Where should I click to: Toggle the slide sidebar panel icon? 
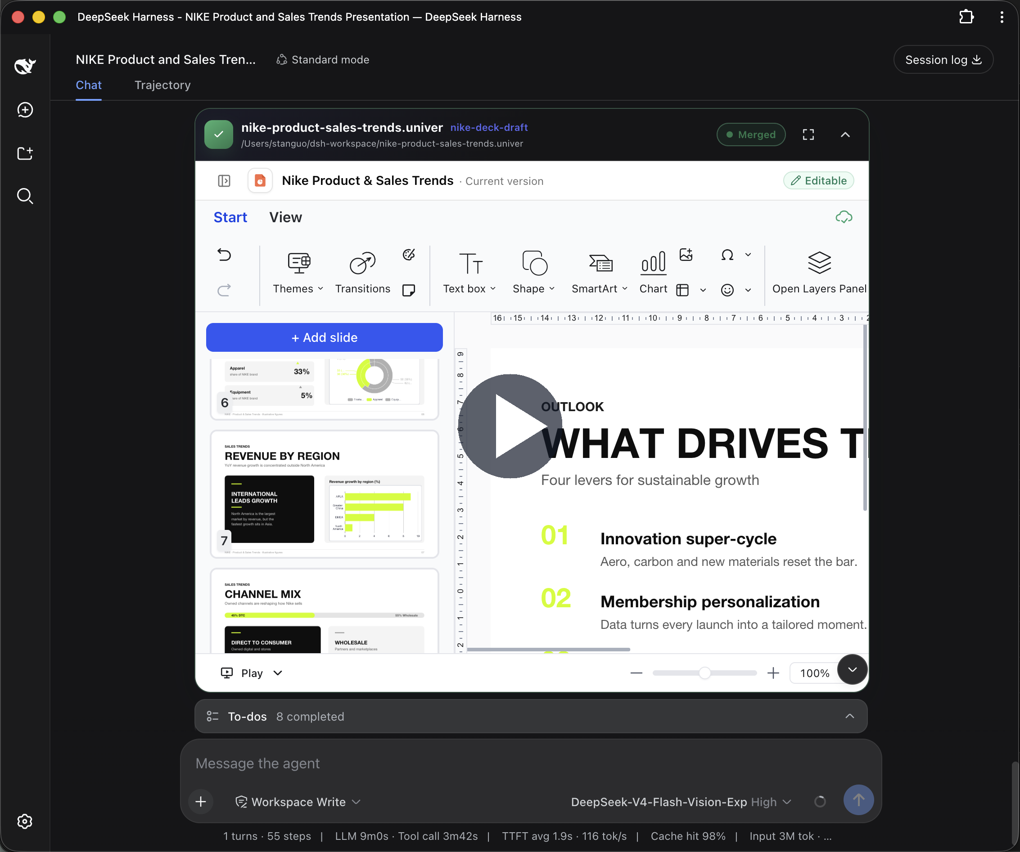pos(224,180)
